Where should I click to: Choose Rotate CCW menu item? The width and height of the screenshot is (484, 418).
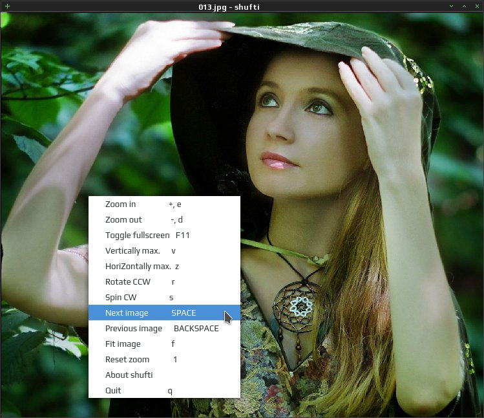164,281
